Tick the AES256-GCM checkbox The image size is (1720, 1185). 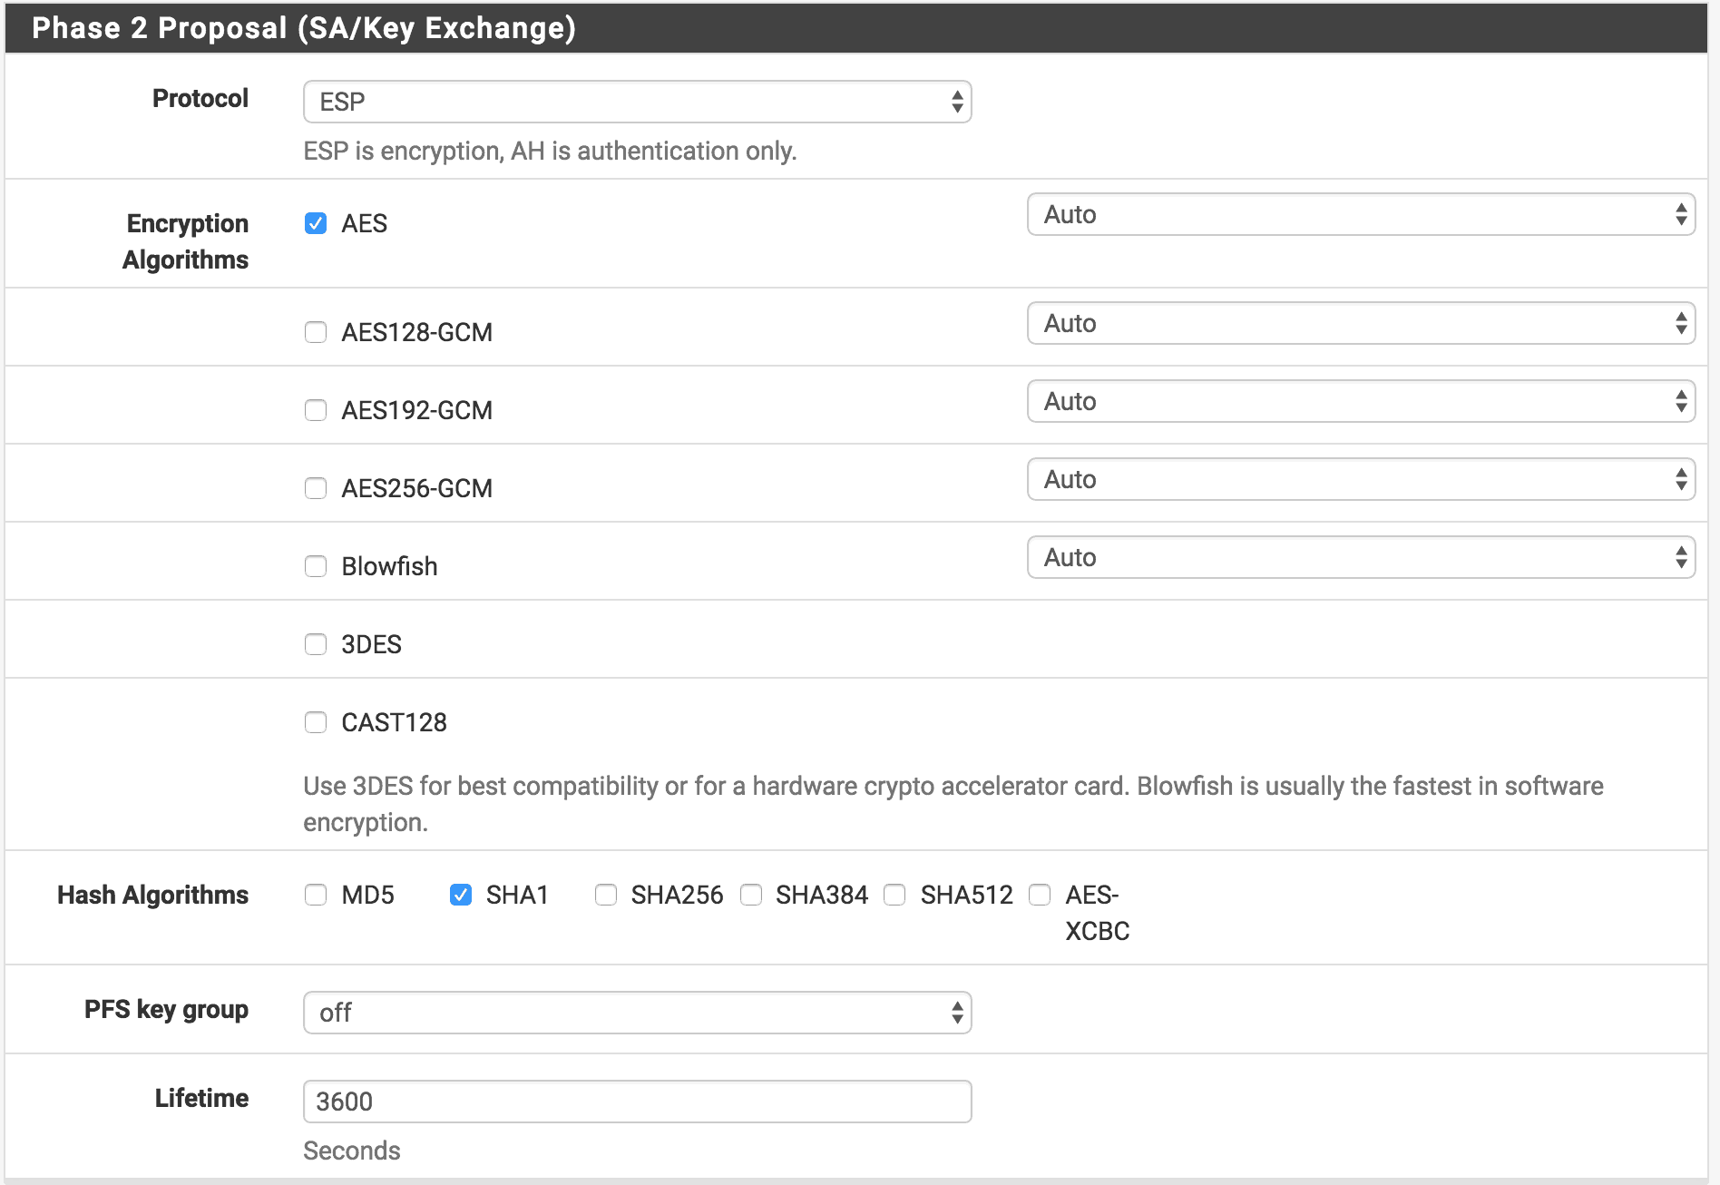pyautogui.click(x=316, y=488)
